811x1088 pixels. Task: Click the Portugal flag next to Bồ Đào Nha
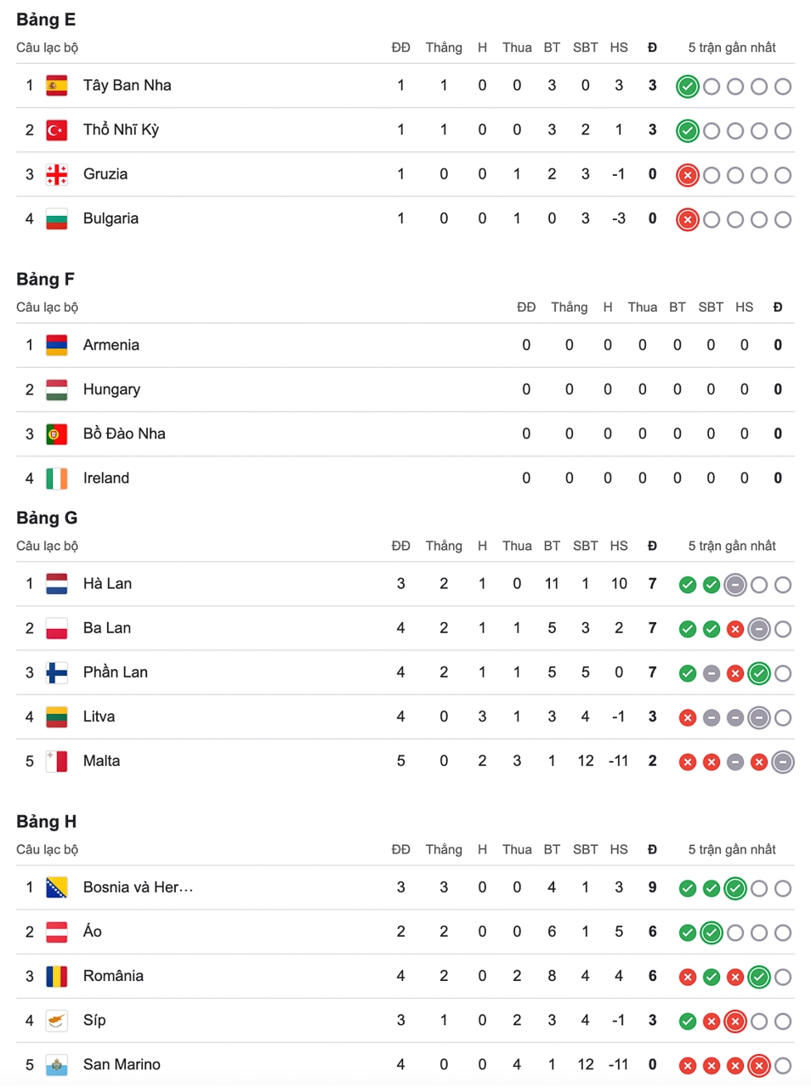click(x=57, y=434)
